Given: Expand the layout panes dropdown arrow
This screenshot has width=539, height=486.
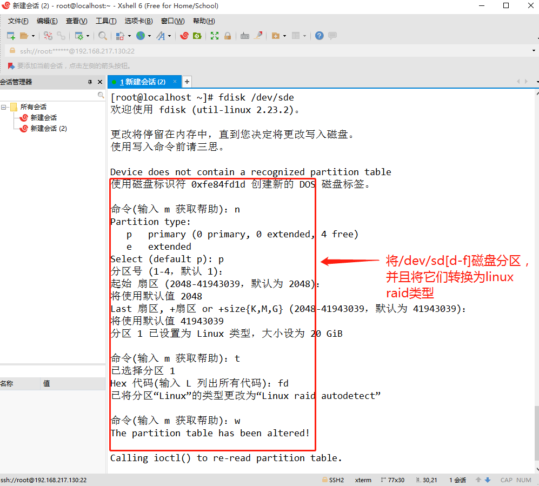Looking at the screenshot, I should pyautogui.click(x=304, y=36).
